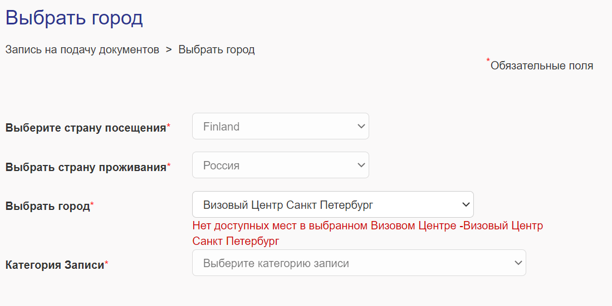Viewport: 612px width, 306px height.
Task: Click the chevron arrow of the appointment category dropdown
Action: (x=518, y=263)
